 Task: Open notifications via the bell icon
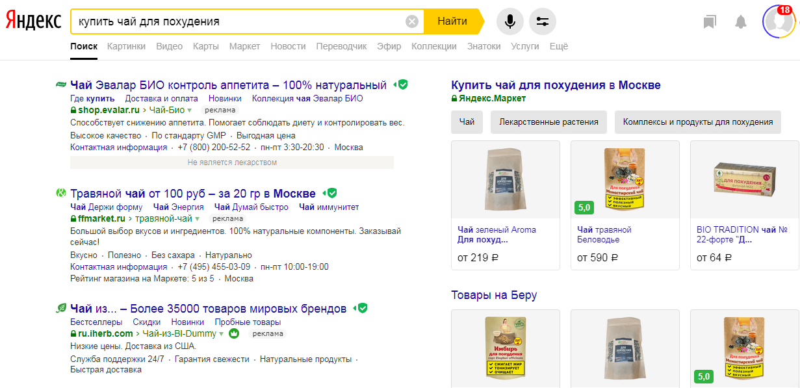coord(741,22)
